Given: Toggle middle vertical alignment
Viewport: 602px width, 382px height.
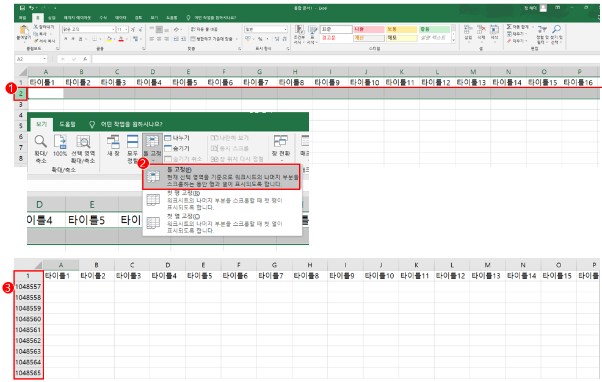Looking at the screenshot, I should [159, 29].
